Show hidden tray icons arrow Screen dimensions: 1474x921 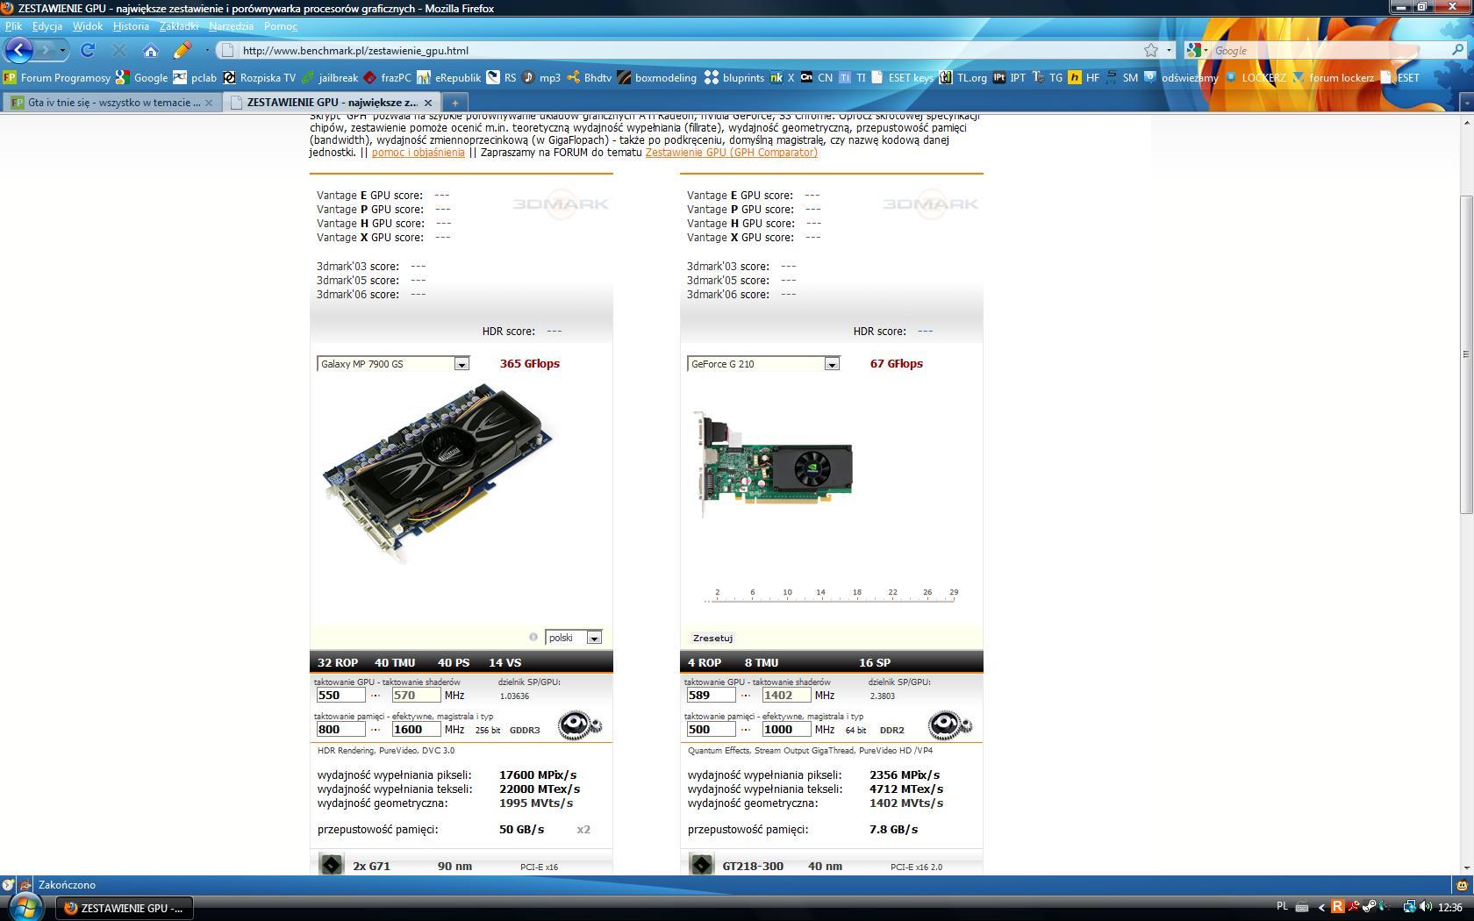pos(1321,907)
